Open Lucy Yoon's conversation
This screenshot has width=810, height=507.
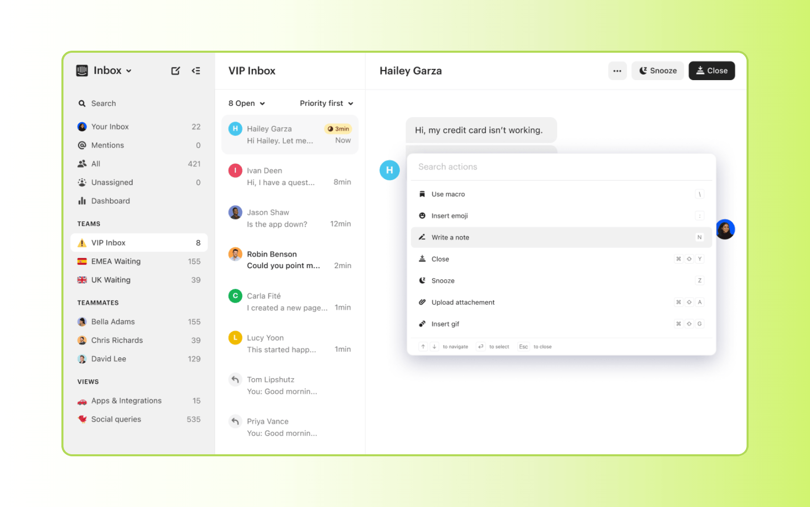[x=290, y=344]
